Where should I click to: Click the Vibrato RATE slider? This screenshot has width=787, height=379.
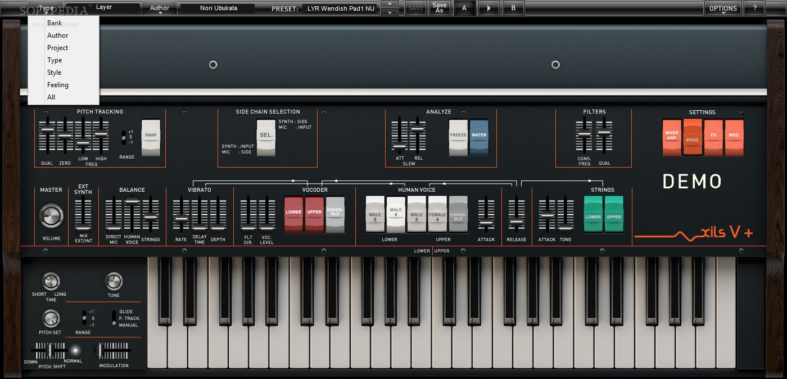[181, 215]
